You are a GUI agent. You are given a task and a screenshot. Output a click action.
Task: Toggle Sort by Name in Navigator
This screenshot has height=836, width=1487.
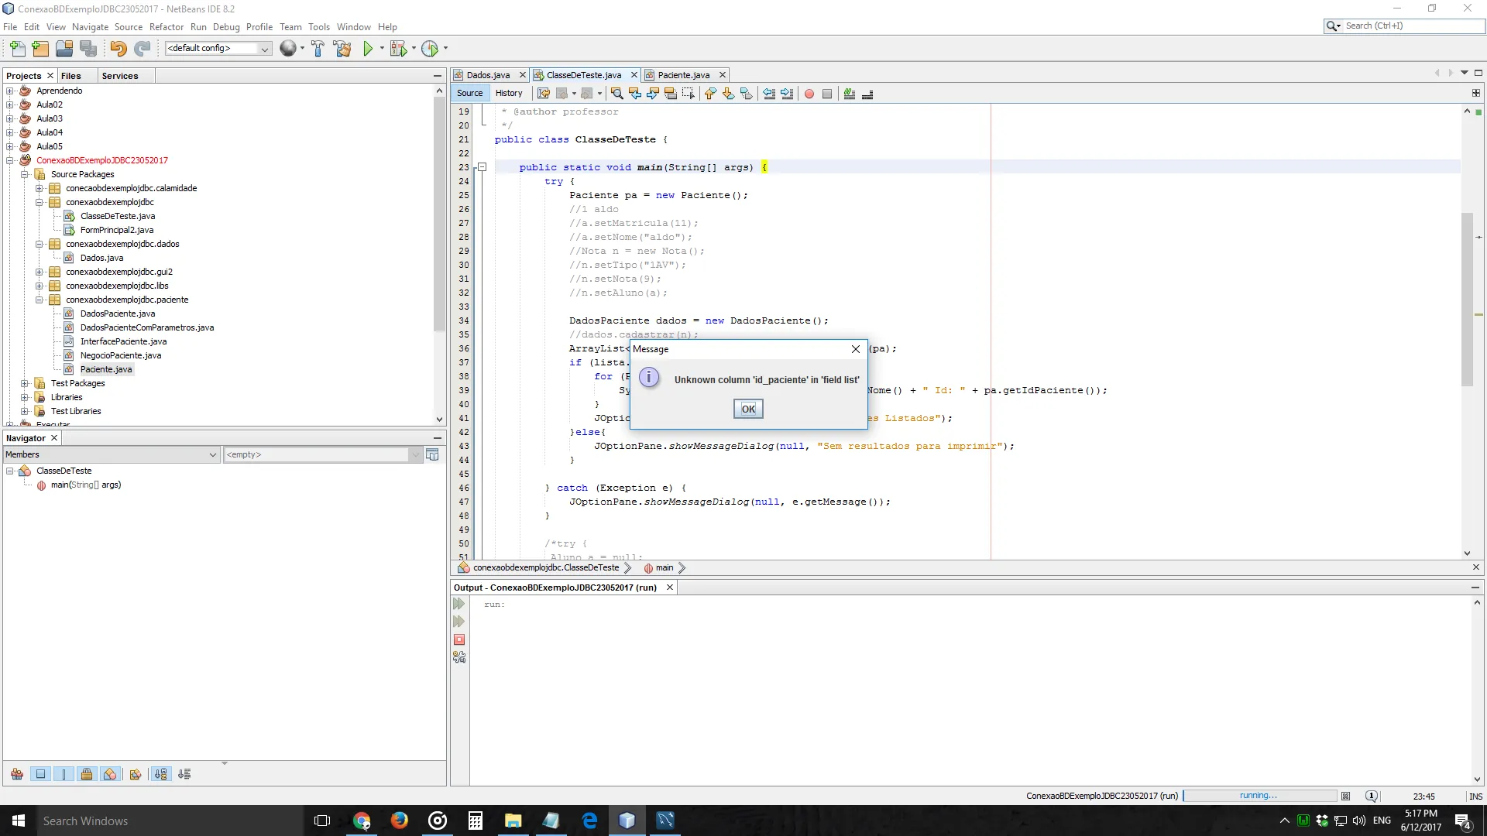tap(160, 774)
